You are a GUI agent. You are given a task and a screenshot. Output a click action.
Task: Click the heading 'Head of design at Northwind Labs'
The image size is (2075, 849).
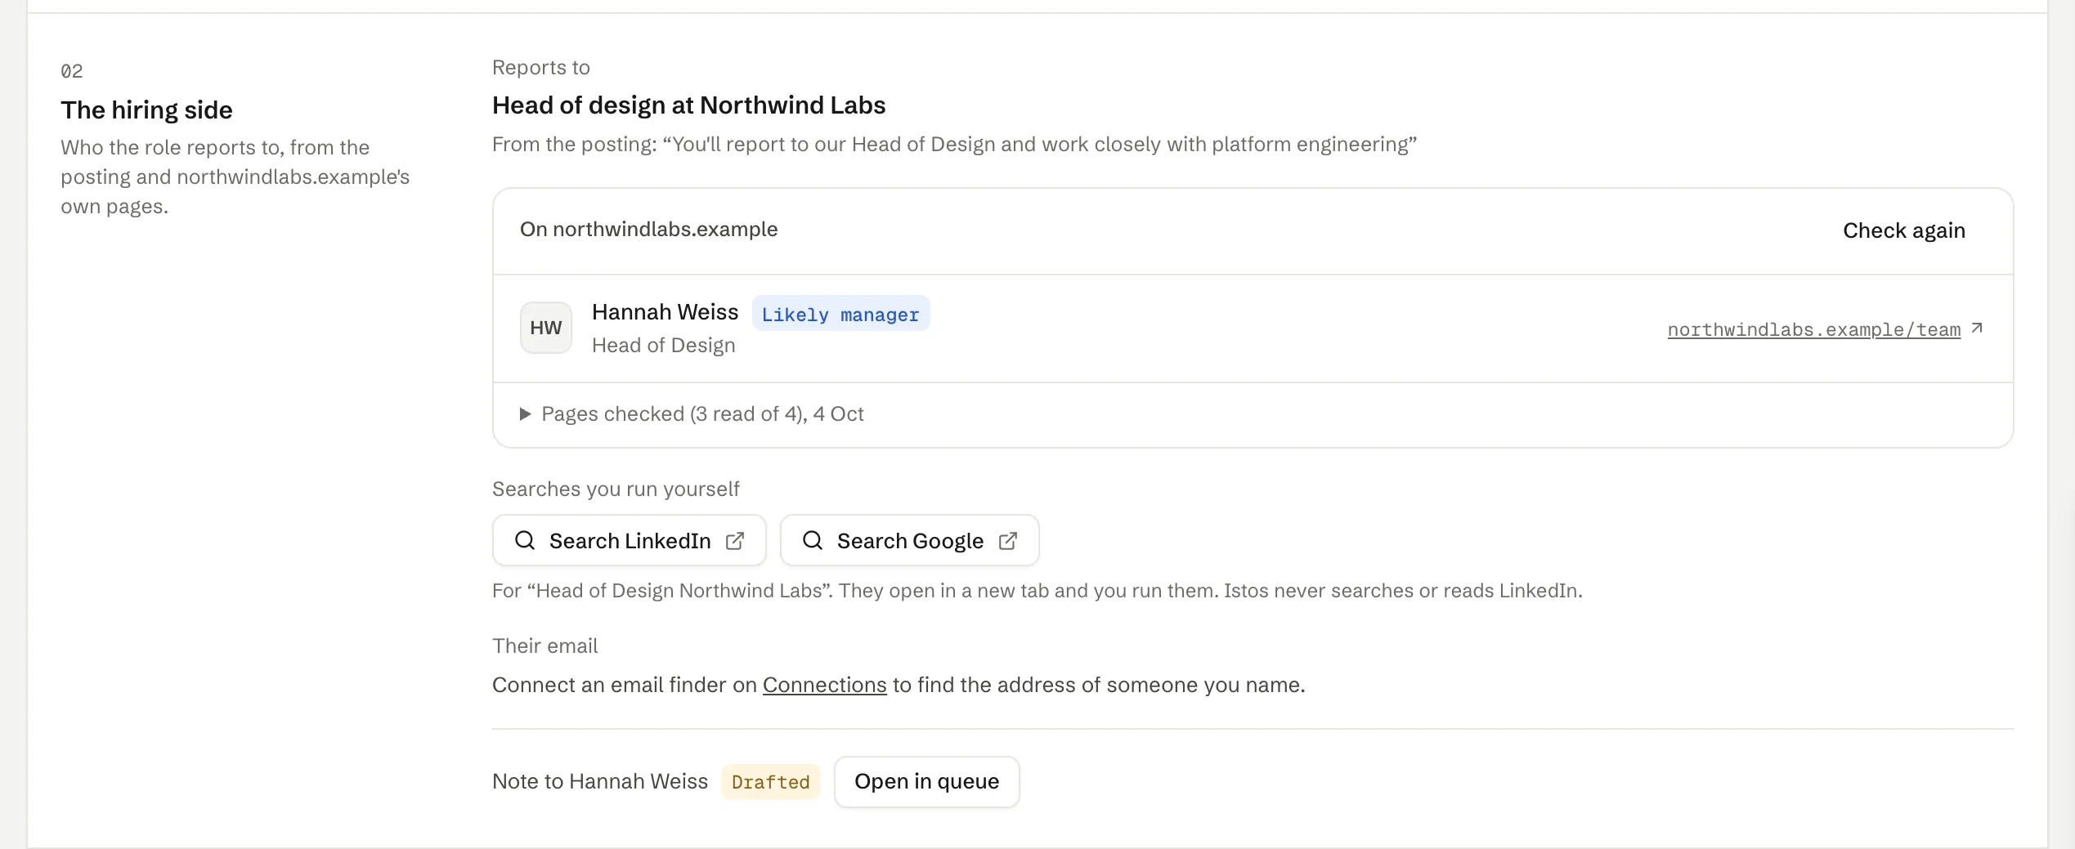tap(688, 105)
